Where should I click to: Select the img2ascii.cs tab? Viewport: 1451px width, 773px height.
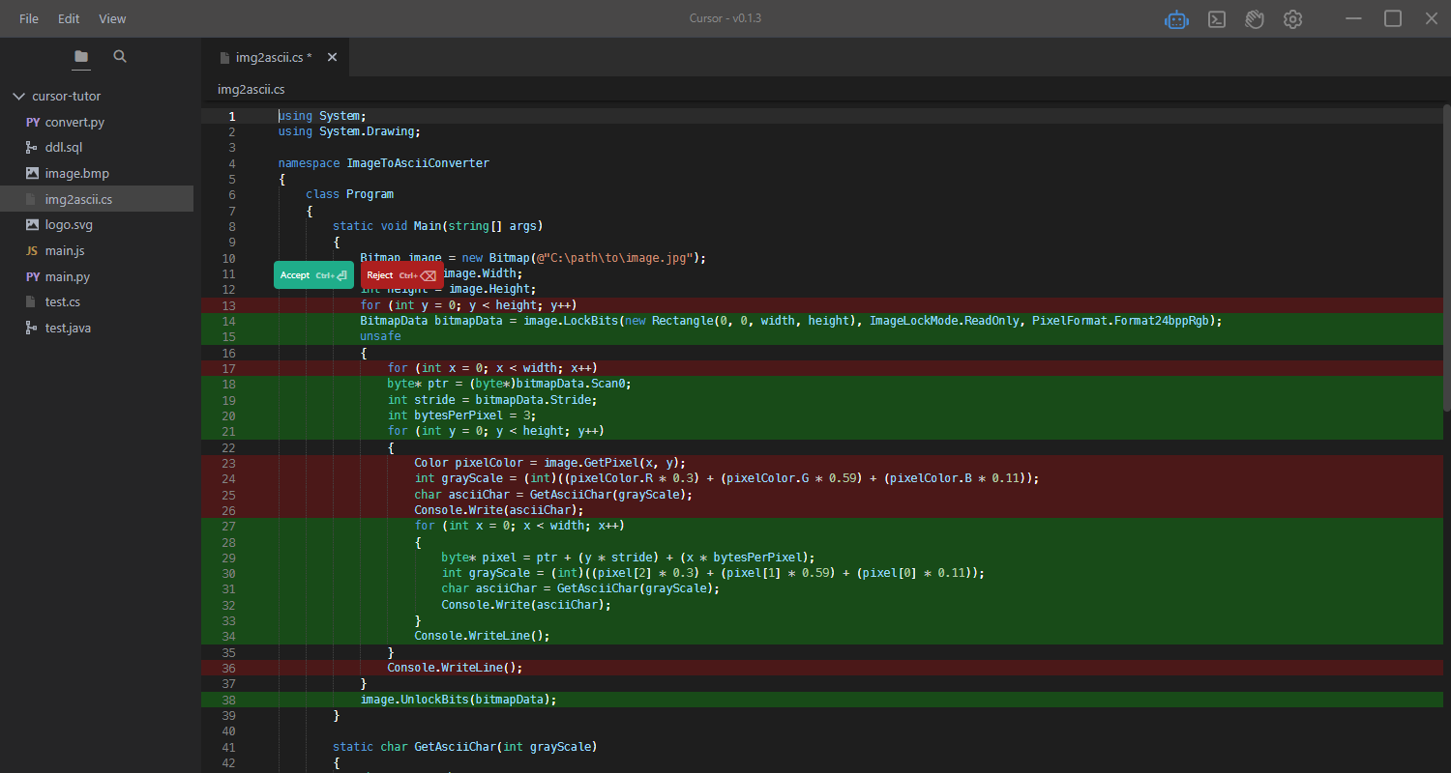pos(273,57)
